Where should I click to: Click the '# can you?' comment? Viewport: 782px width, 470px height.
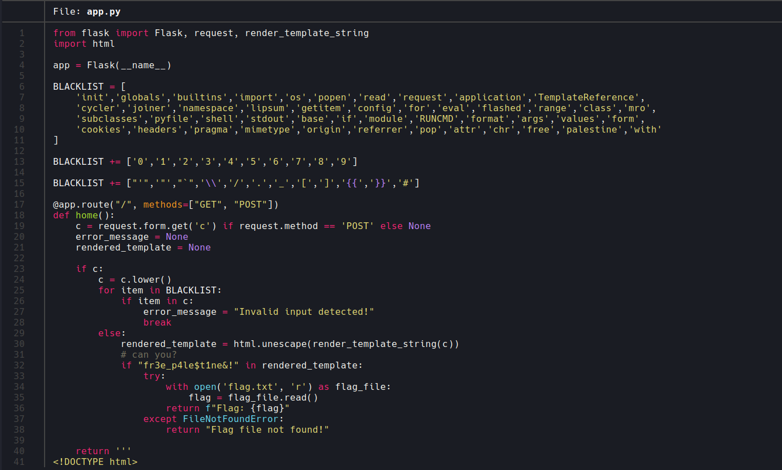tap(149, 354)
